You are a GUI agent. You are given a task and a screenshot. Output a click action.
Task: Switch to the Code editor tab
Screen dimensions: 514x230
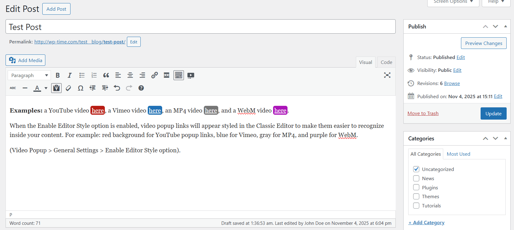click(x=386, y=62)
